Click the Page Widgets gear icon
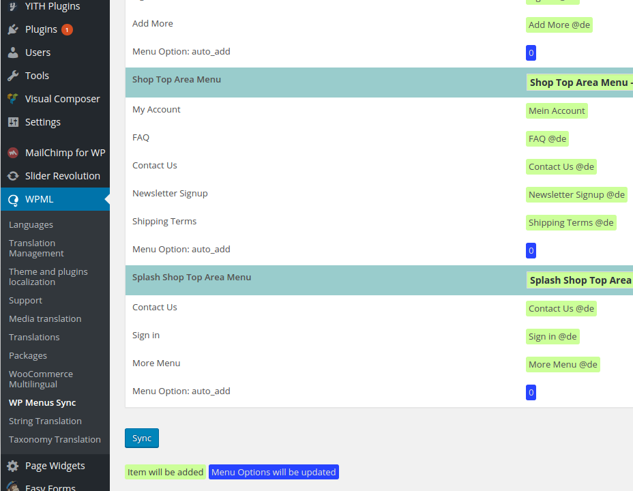The height and width of the screenshot is (491, 633). click(x=13, y=466)
